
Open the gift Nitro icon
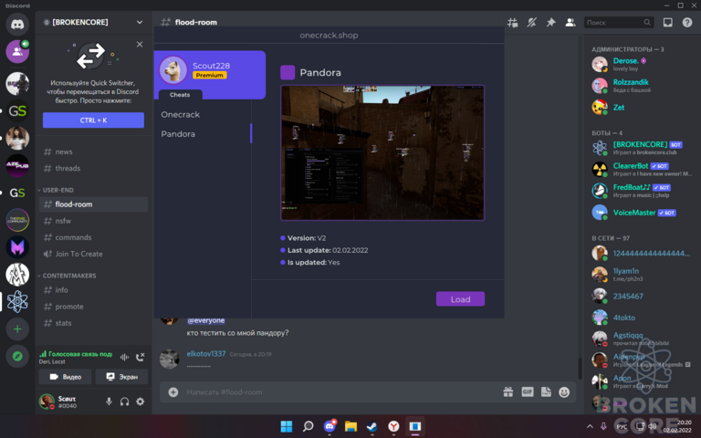(507, 392)
